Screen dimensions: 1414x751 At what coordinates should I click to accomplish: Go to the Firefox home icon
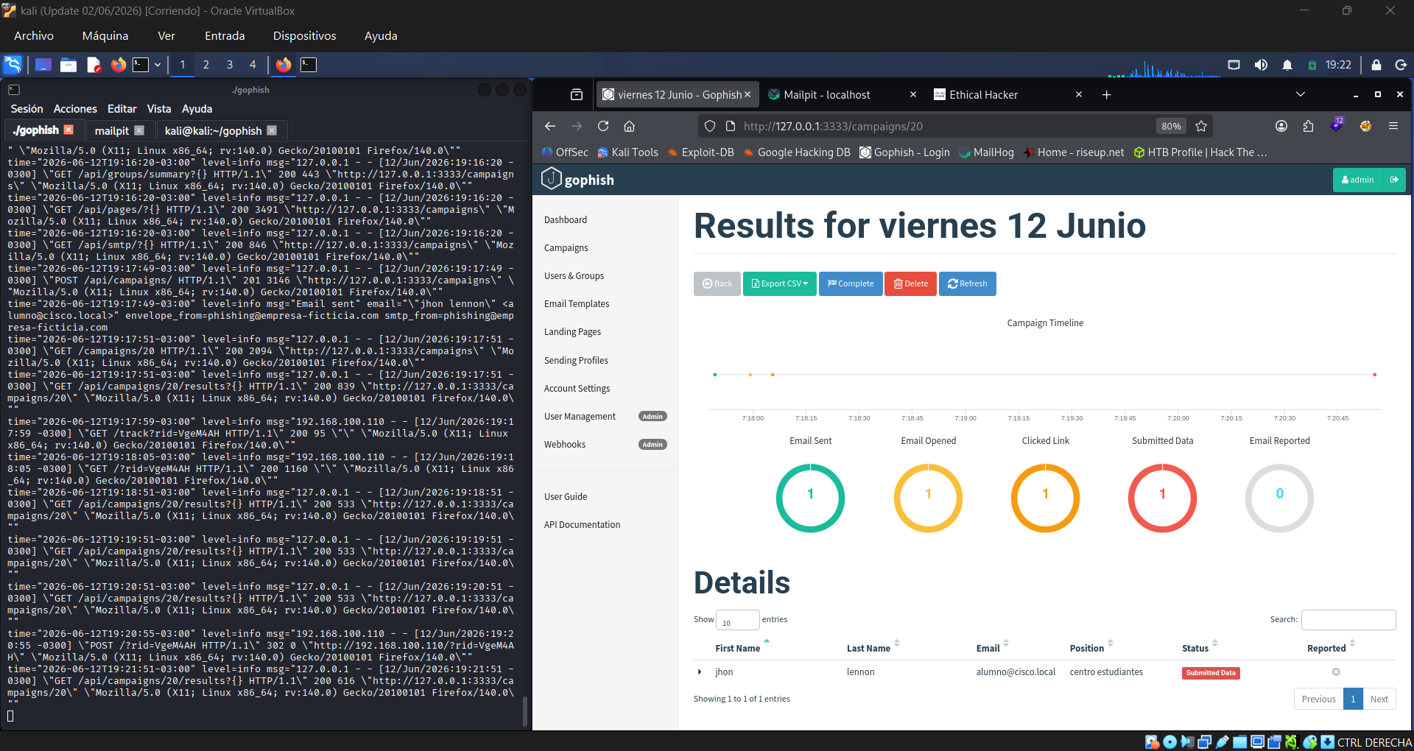(x=630, y=126)
